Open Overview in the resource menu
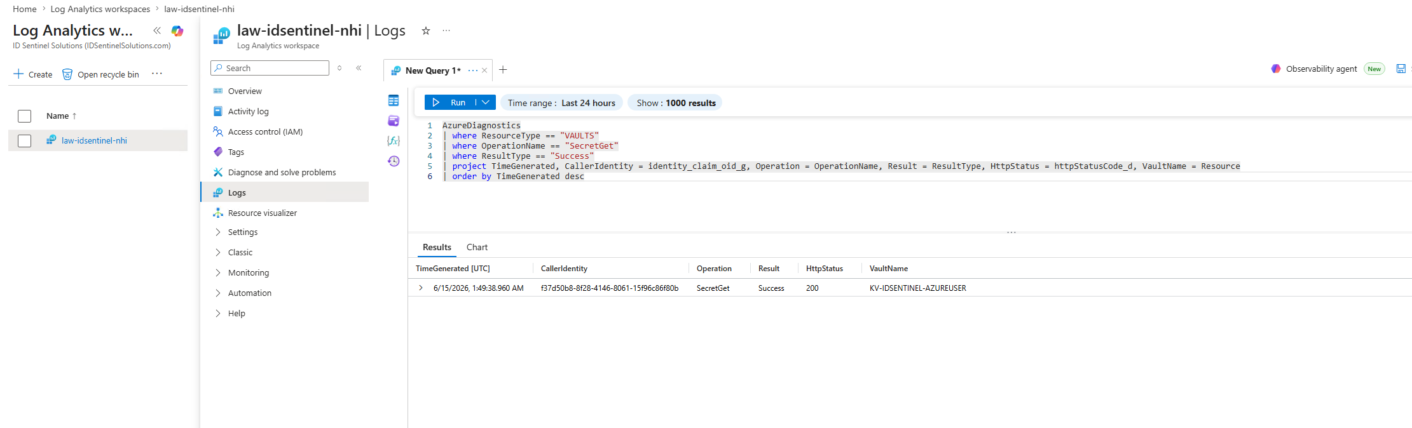The width and height of the screenshot is (1412, 428). 245,91
